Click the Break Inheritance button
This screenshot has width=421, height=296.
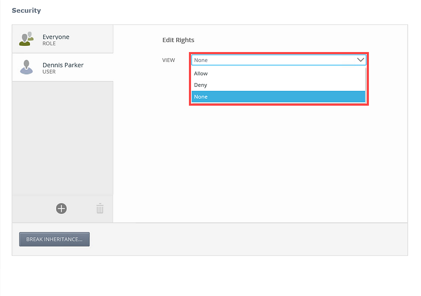point(54,239)
